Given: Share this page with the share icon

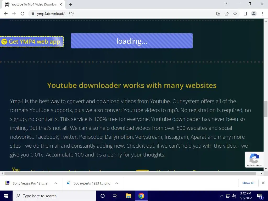Looking at the screenshot, I should click(x=227, y=14).
